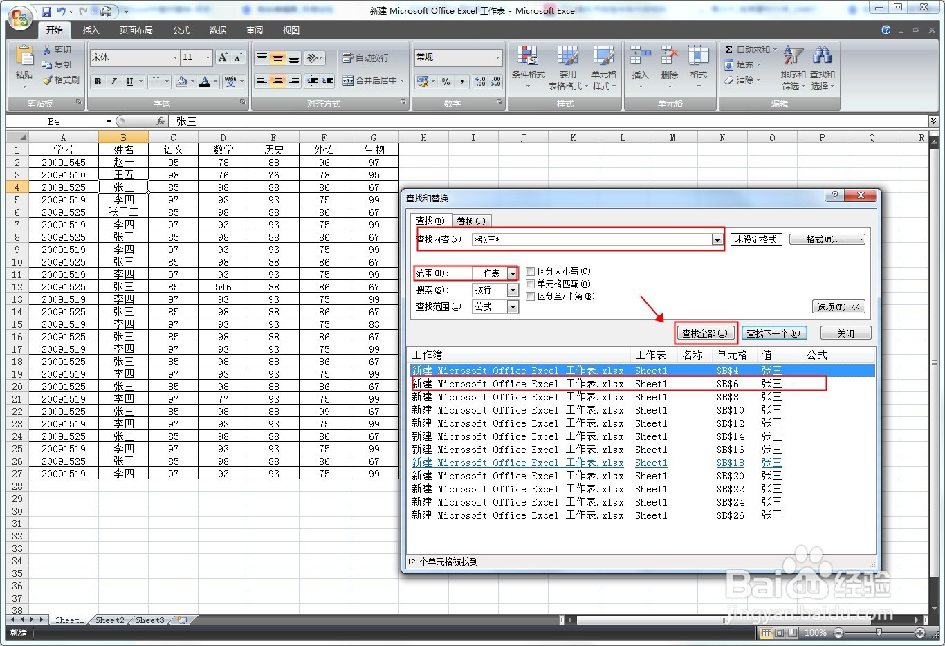Click the Percent style icon
The image size is (945, 646).
click(446, 82)
